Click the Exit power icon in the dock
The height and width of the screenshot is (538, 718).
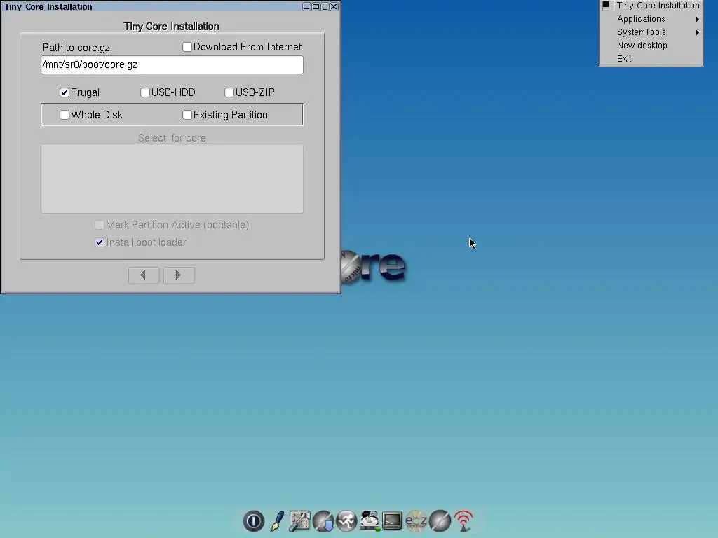pyautogui.click(x=253, y=521)
